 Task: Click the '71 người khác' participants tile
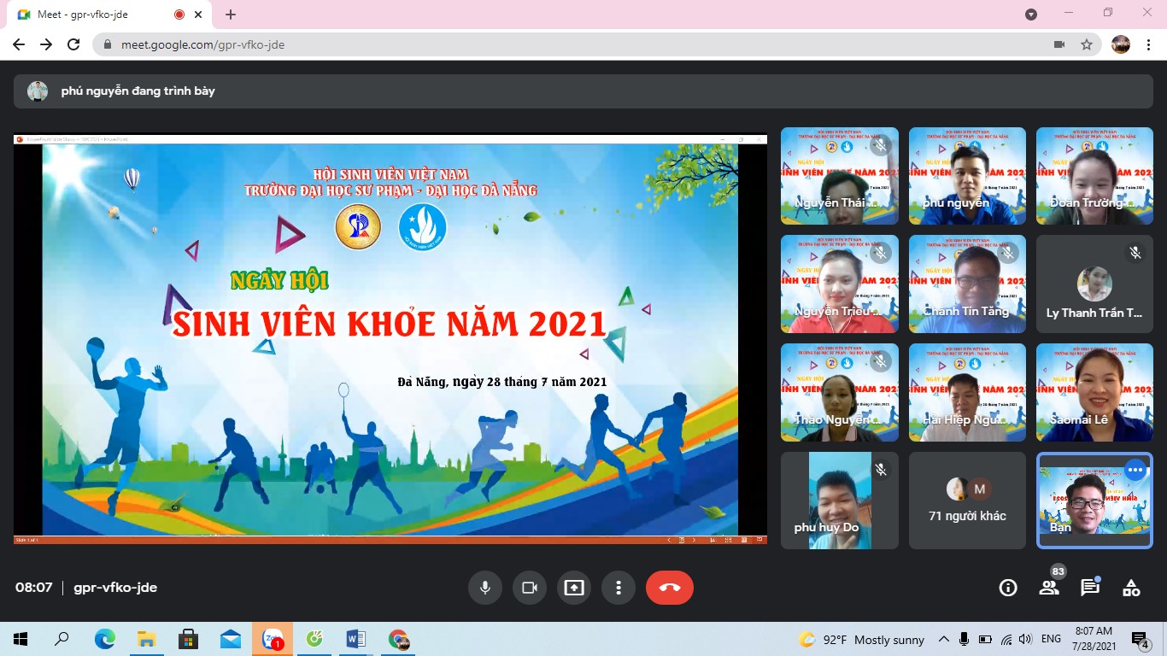967,501
